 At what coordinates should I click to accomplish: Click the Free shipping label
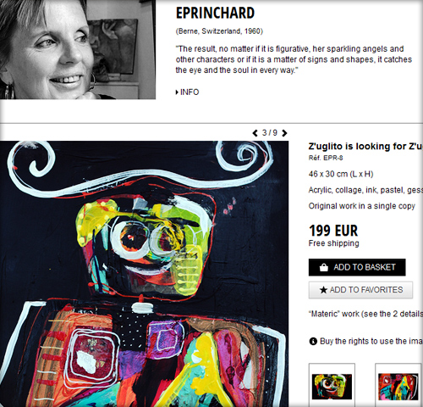[334, 243]
